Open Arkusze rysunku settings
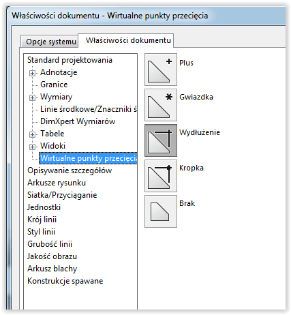 point(57,183)
